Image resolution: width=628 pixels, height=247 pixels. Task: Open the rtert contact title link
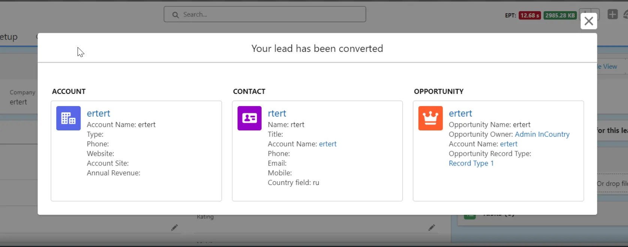(x=277, y=113)
